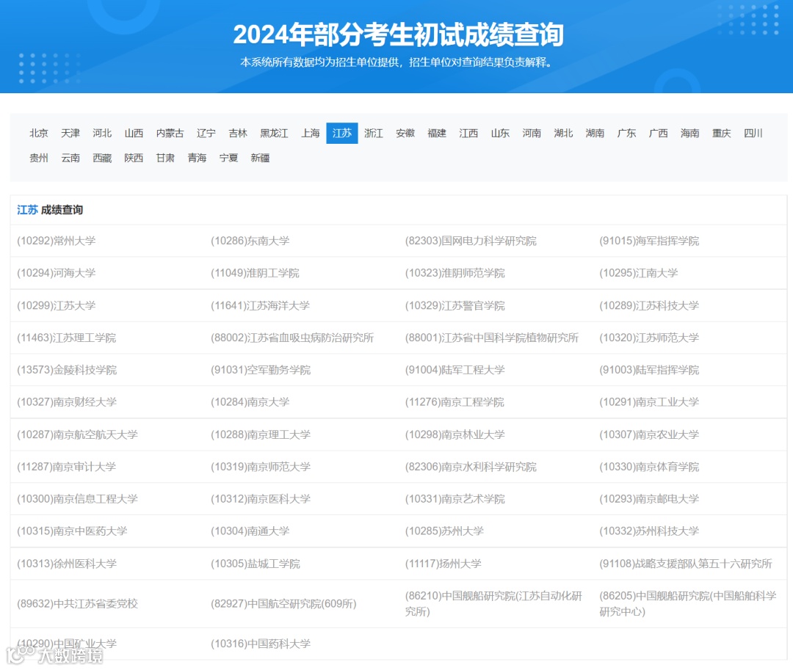Open the (10291)南京工业大学 link
Viewport: 793px width, 670px height.
(x=649, y=401)
